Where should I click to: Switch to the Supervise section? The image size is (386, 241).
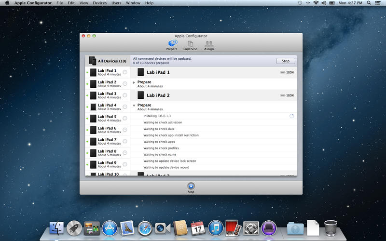[x=190, y=45]
